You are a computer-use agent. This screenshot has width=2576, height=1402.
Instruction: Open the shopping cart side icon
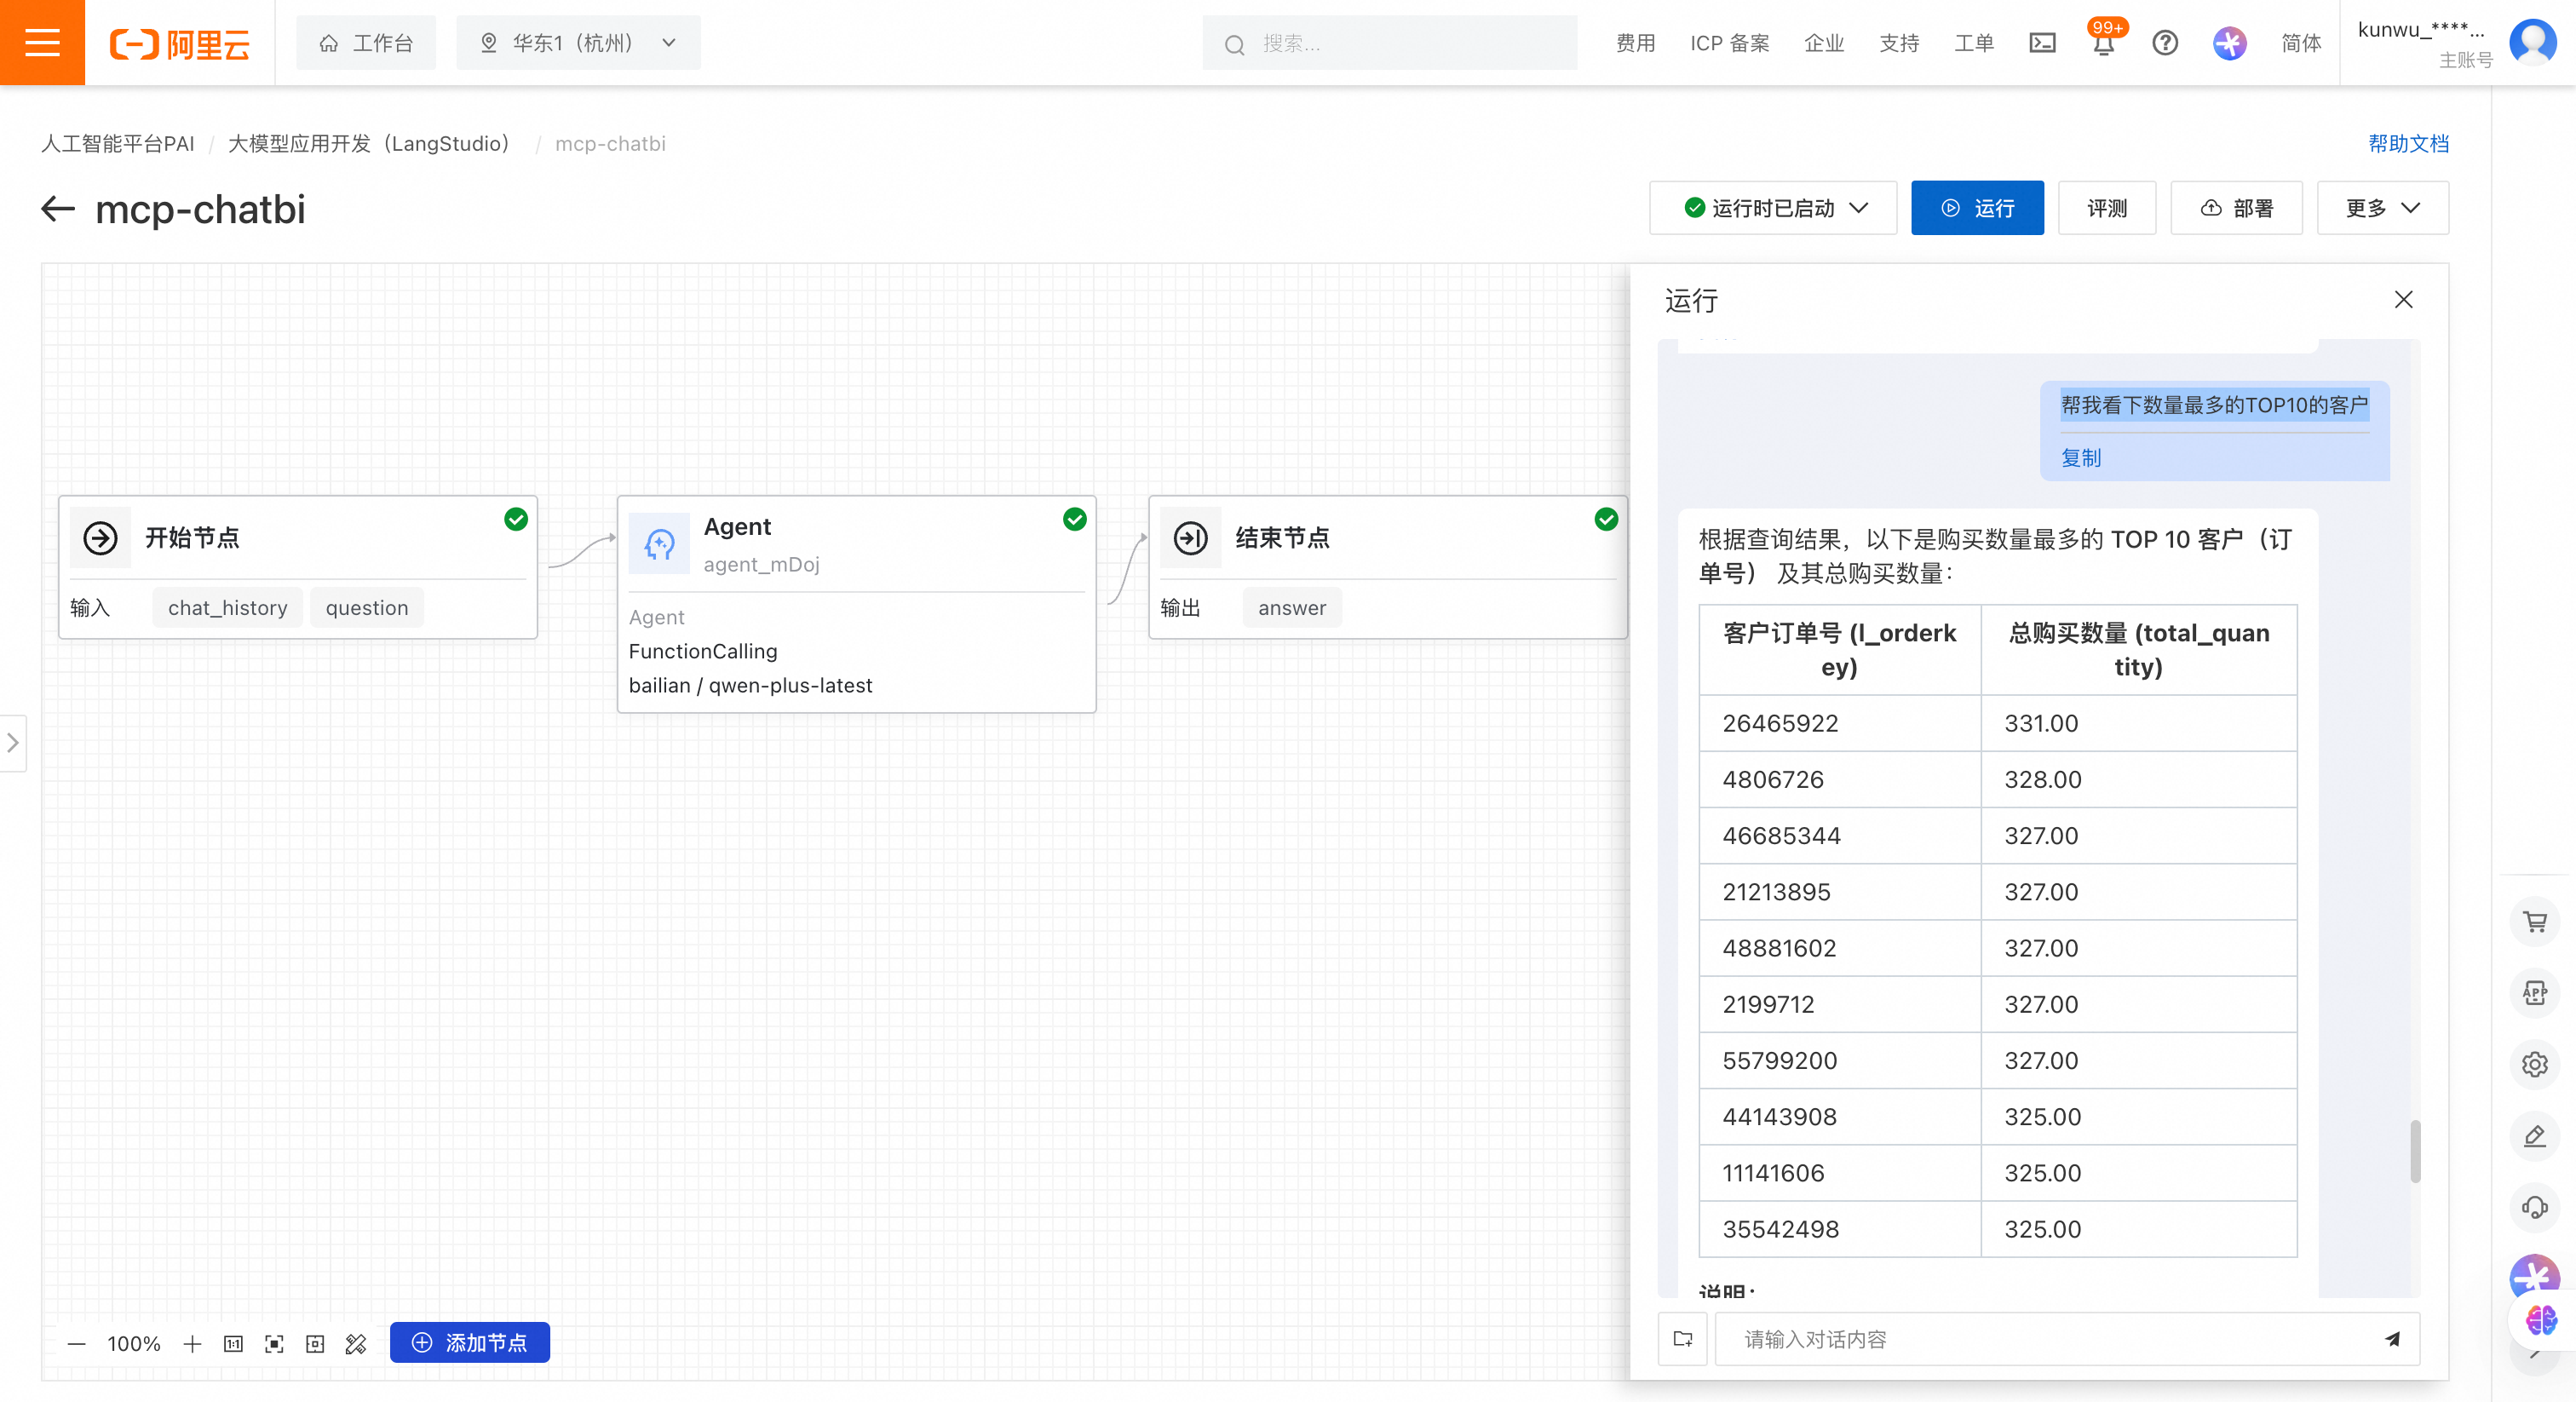coord(2534,922)
